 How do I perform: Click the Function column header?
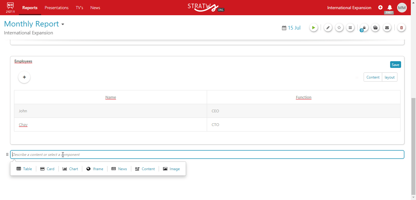(x=304, y=97)
